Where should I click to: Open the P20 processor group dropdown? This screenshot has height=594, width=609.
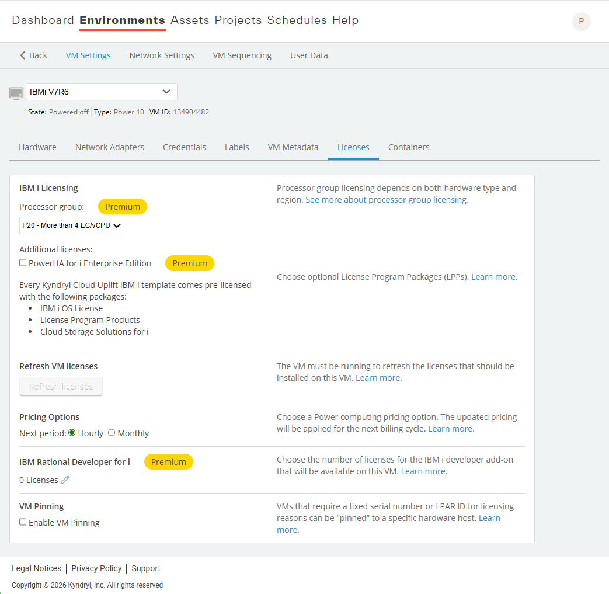tap(71, 225)
